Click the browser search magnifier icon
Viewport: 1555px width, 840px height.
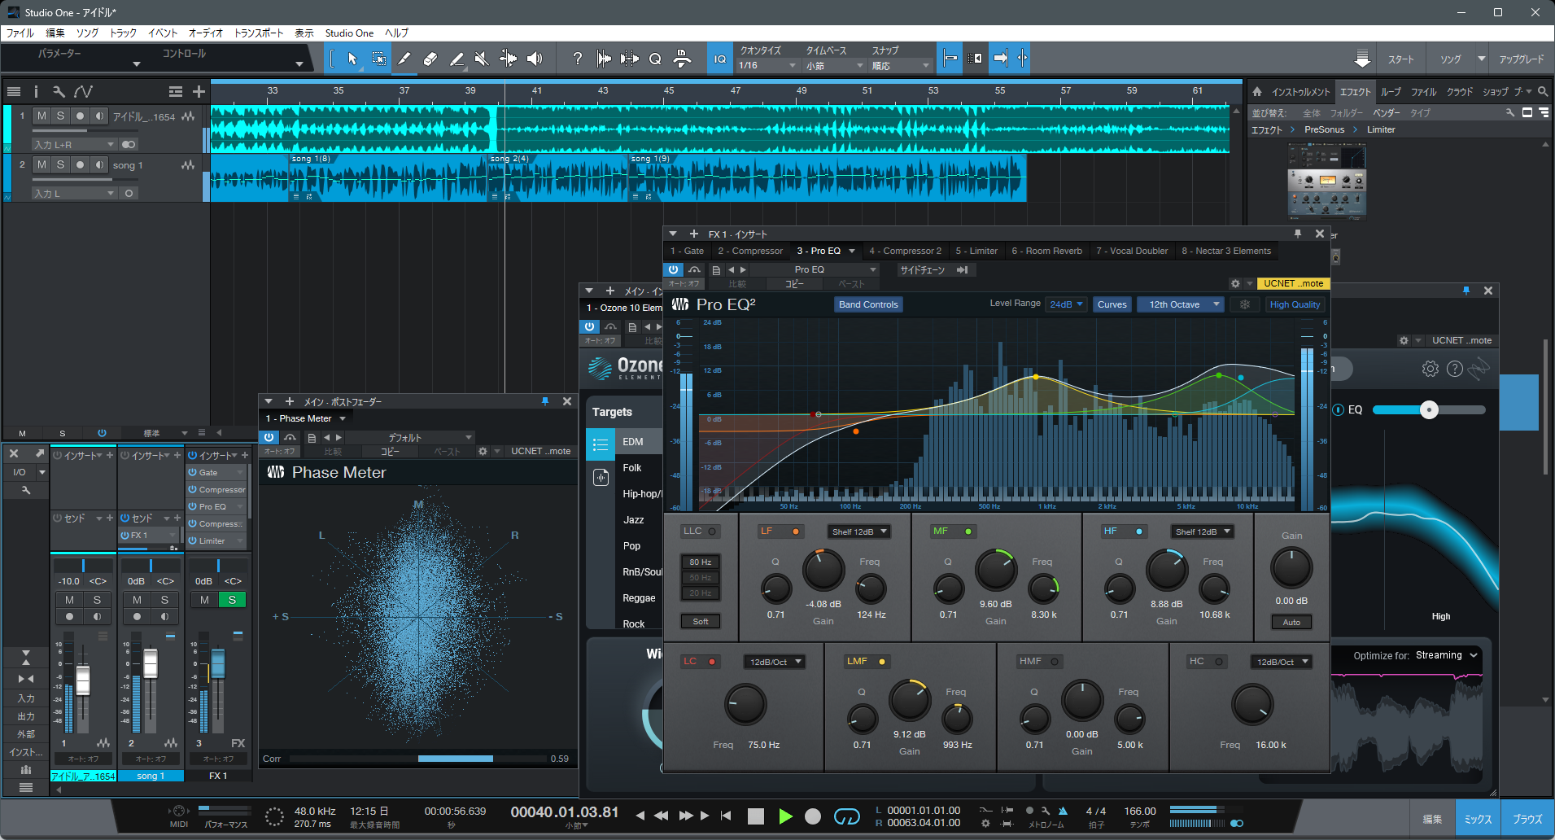point(1543,92)
